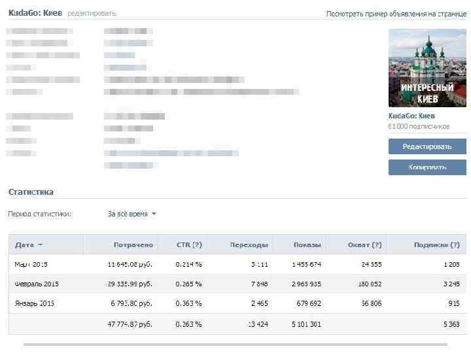Click the '61 000 подписчиков' text
471x353 pixels.
[419, 126]
